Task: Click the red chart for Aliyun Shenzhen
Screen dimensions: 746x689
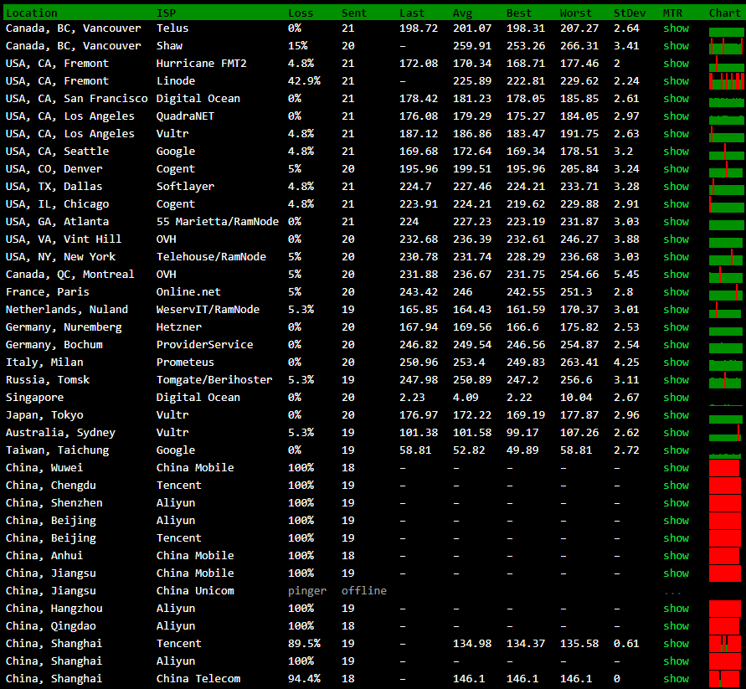Action: tap(725, 503)
